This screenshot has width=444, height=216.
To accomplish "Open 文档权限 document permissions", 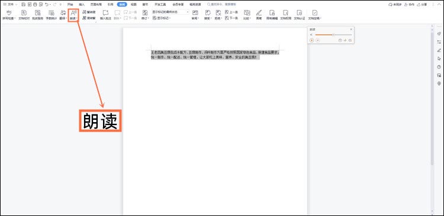I will (x=286, y=15).
